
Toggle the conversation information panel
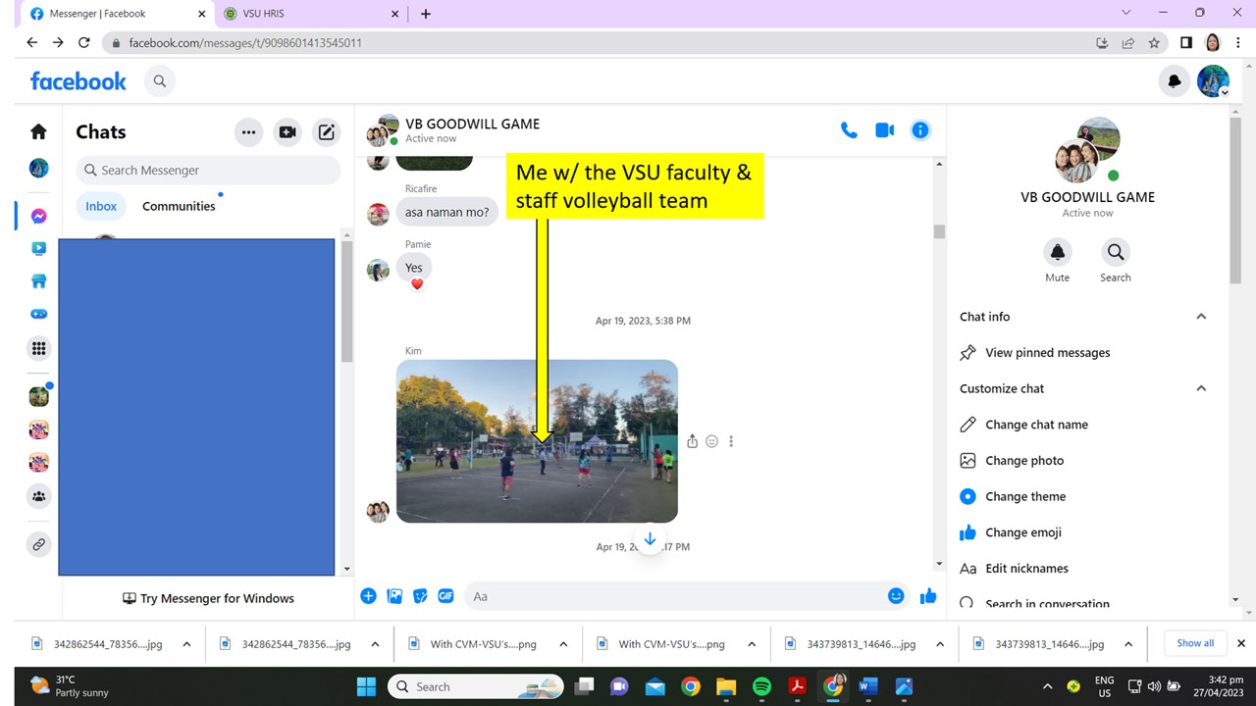point(920,130)
